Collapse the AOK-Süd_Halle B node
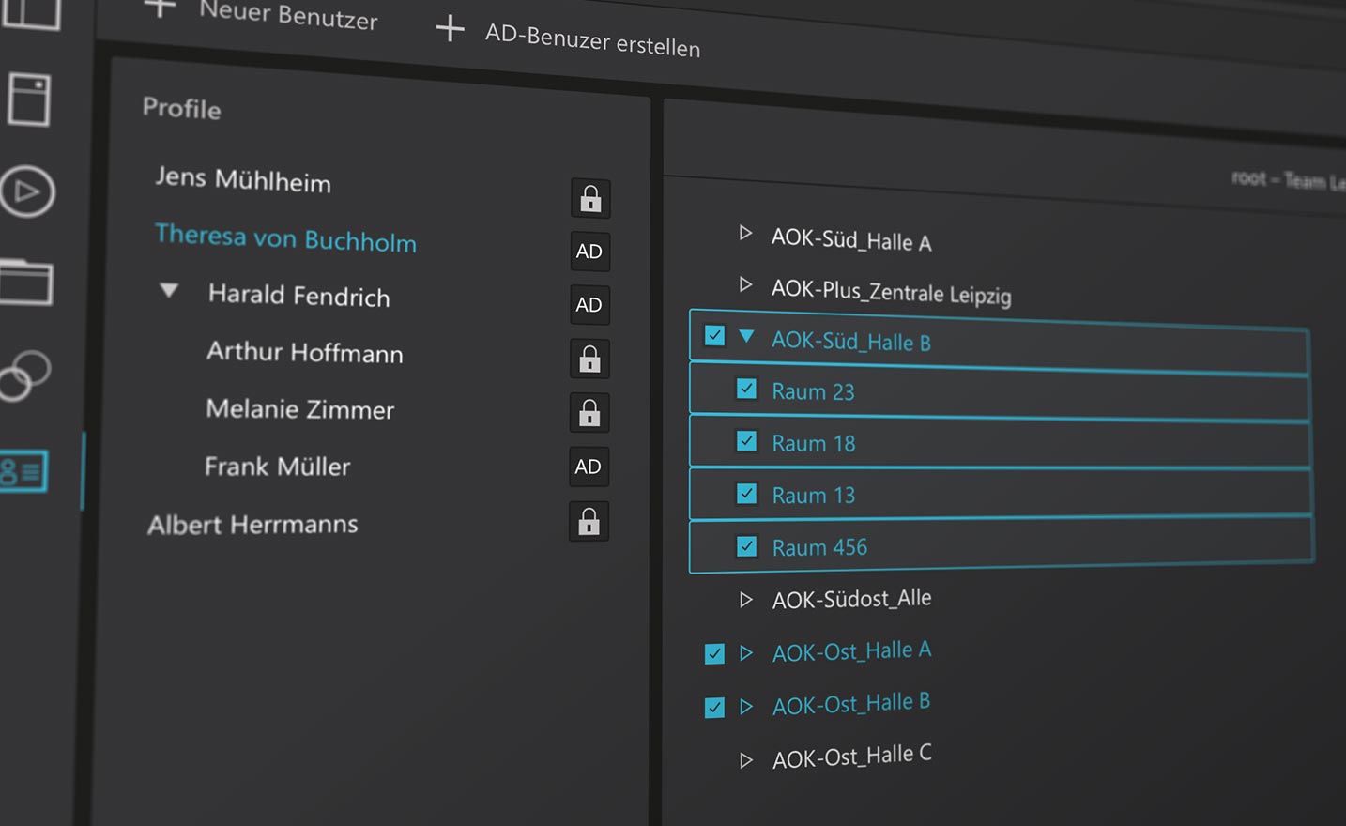 (746, 335)
